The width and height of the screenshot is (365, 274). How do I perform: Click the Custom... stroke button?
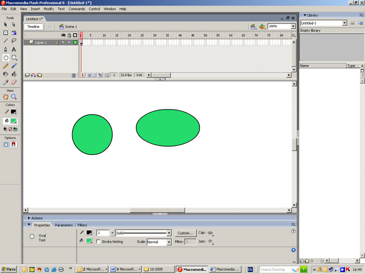click(185, 233)
